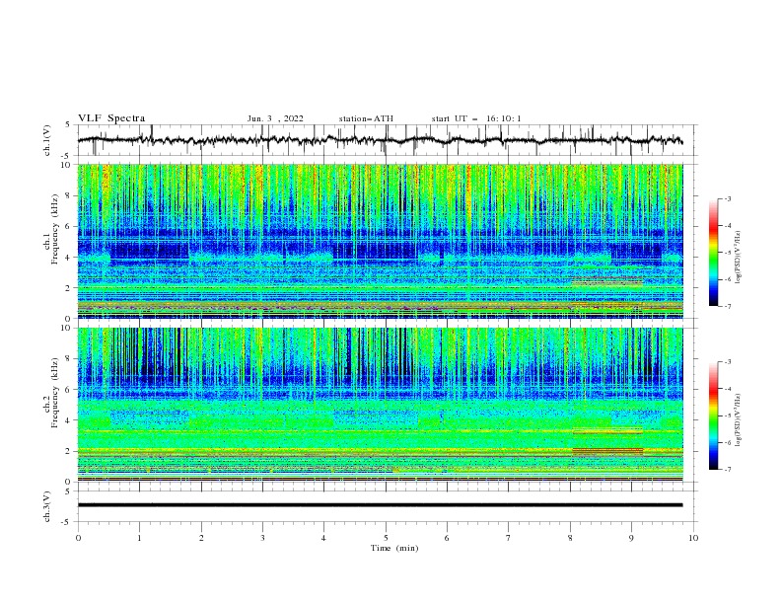
Task: Click the "VLF Spectra" plot title
Action: pyautogui.click(x=111, y=118)
